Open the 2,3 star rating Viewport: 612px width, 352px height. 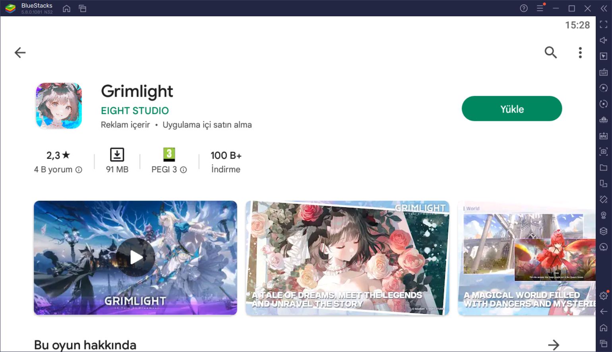click(x=58, y=155)
